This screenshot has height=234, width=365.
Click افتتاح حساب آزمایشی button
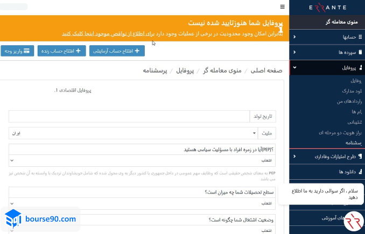(x=117, y=51)
